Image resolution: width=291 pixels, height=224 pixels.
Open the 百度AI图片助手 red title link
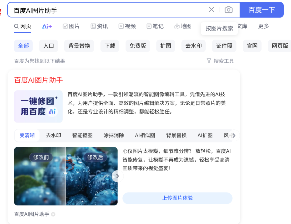(x=39, y=80)
